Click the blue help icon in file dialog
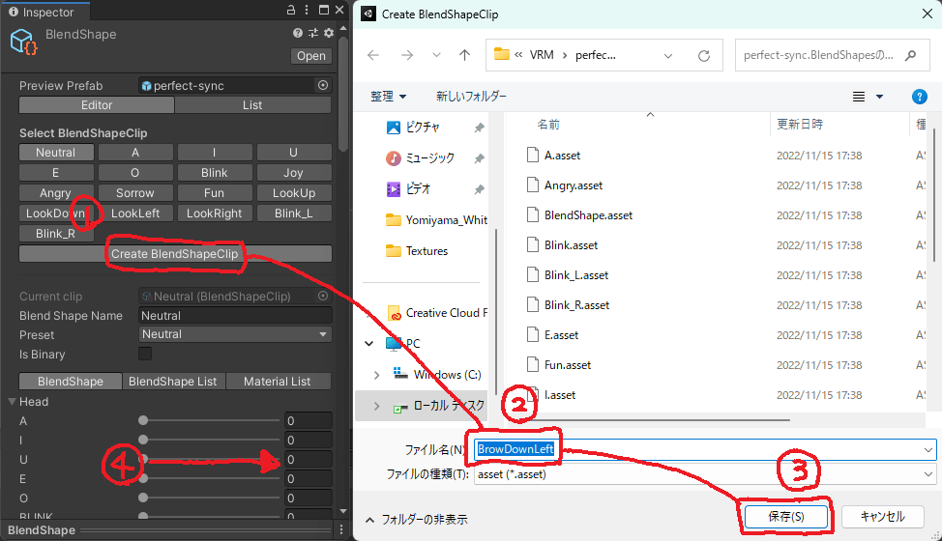This screenshot has height=541, width=942. coord(919,97)
